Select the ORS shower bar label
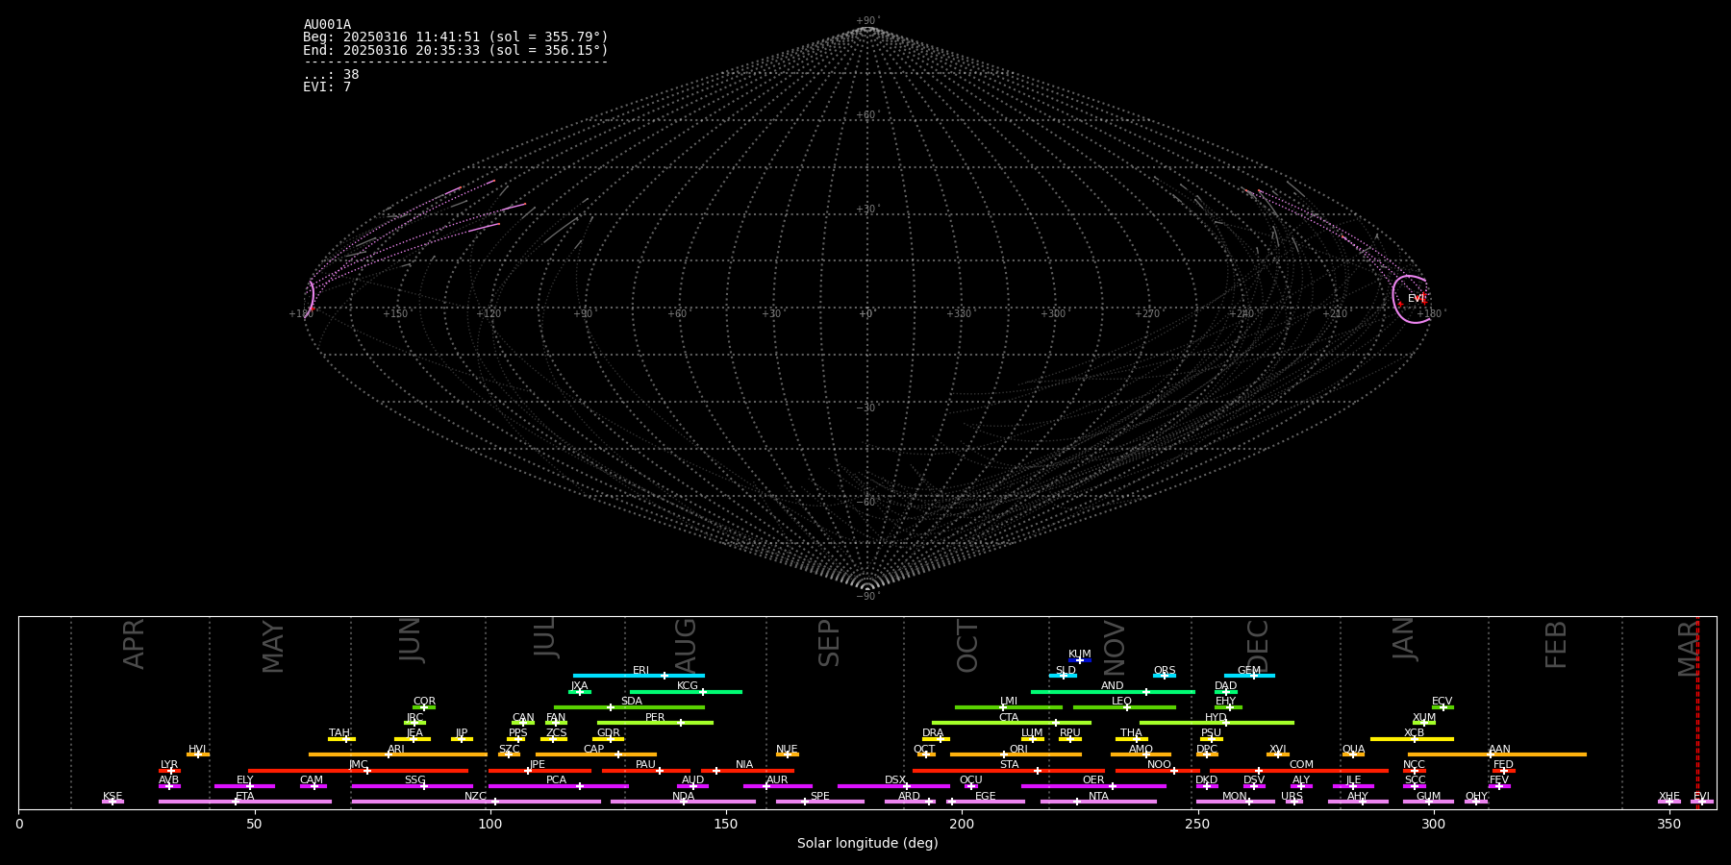The width and height of the screenshot is (1731, 865). 1164,671
